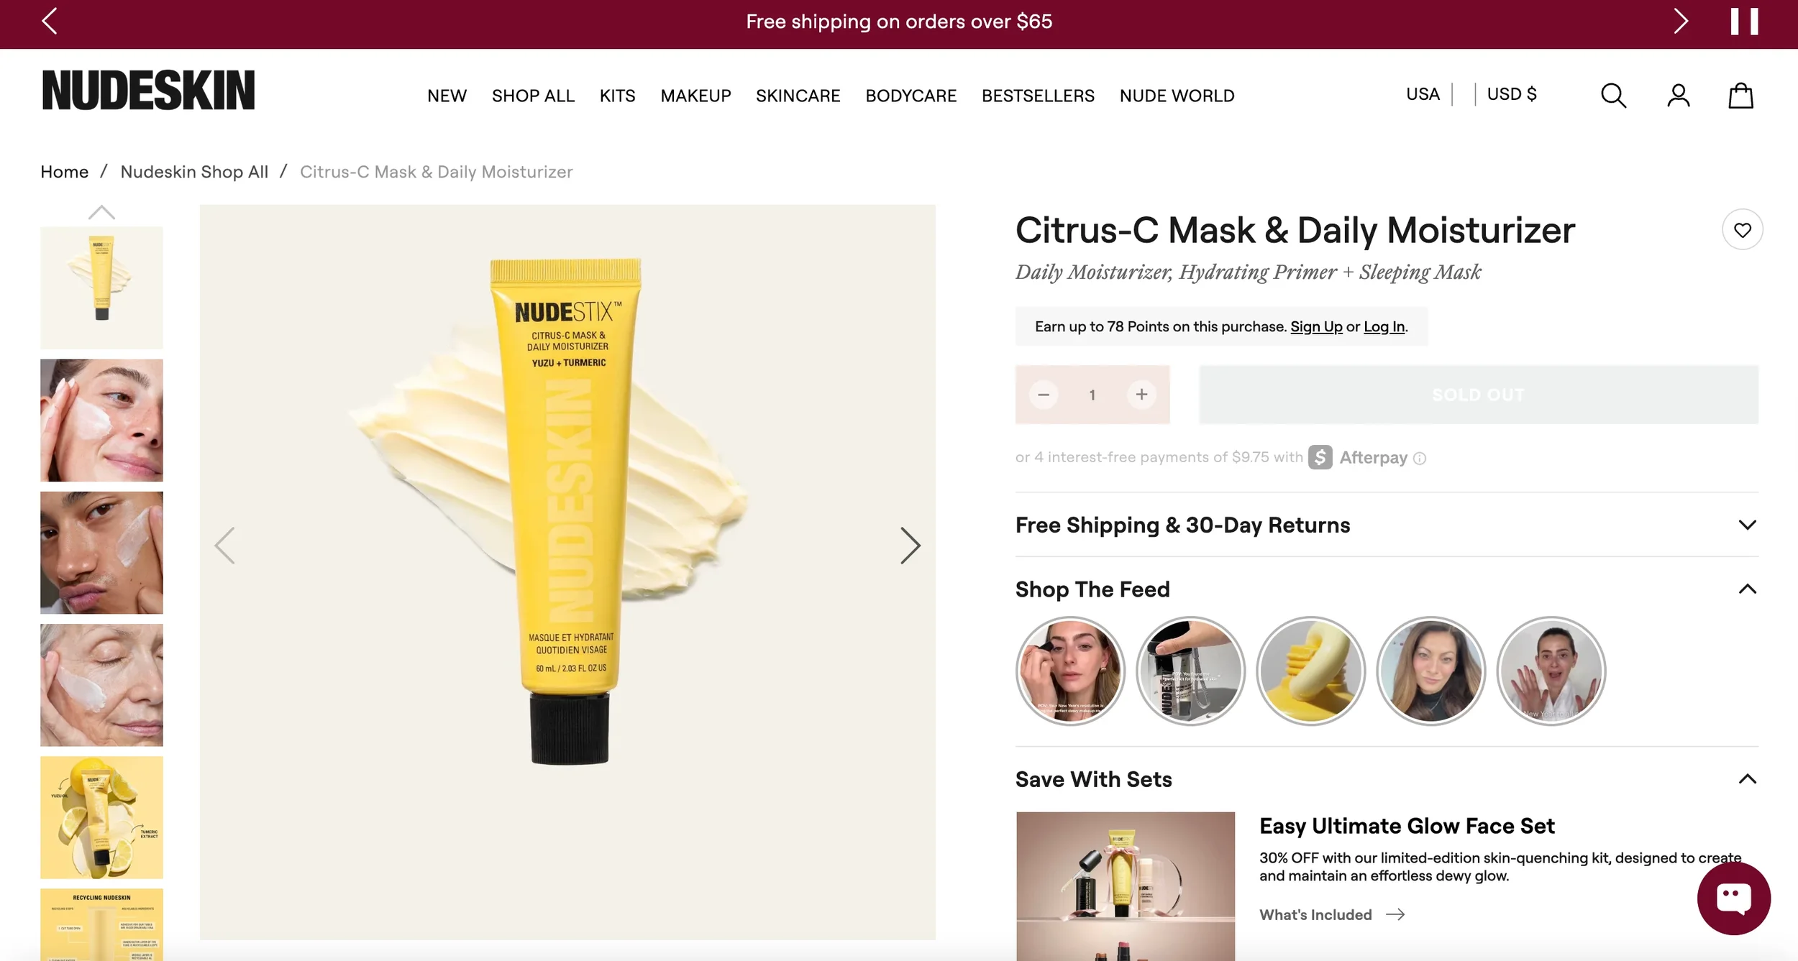Go to previous product image
The image size is (1798, 961).
(x=225, y=546)
